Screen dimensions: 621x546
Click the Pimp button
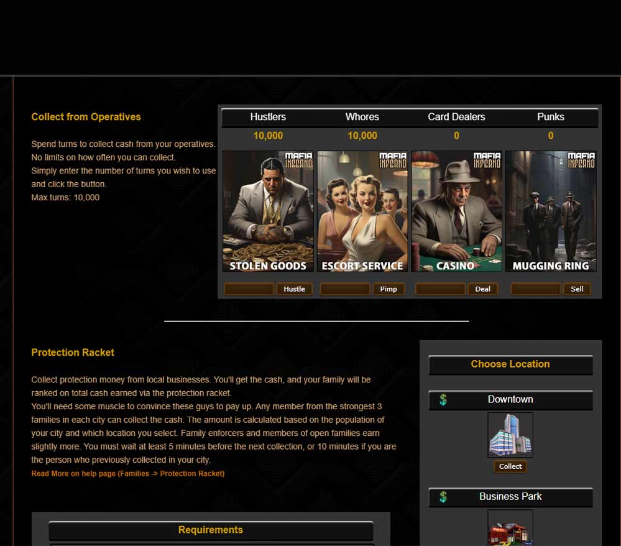point(389,289)
